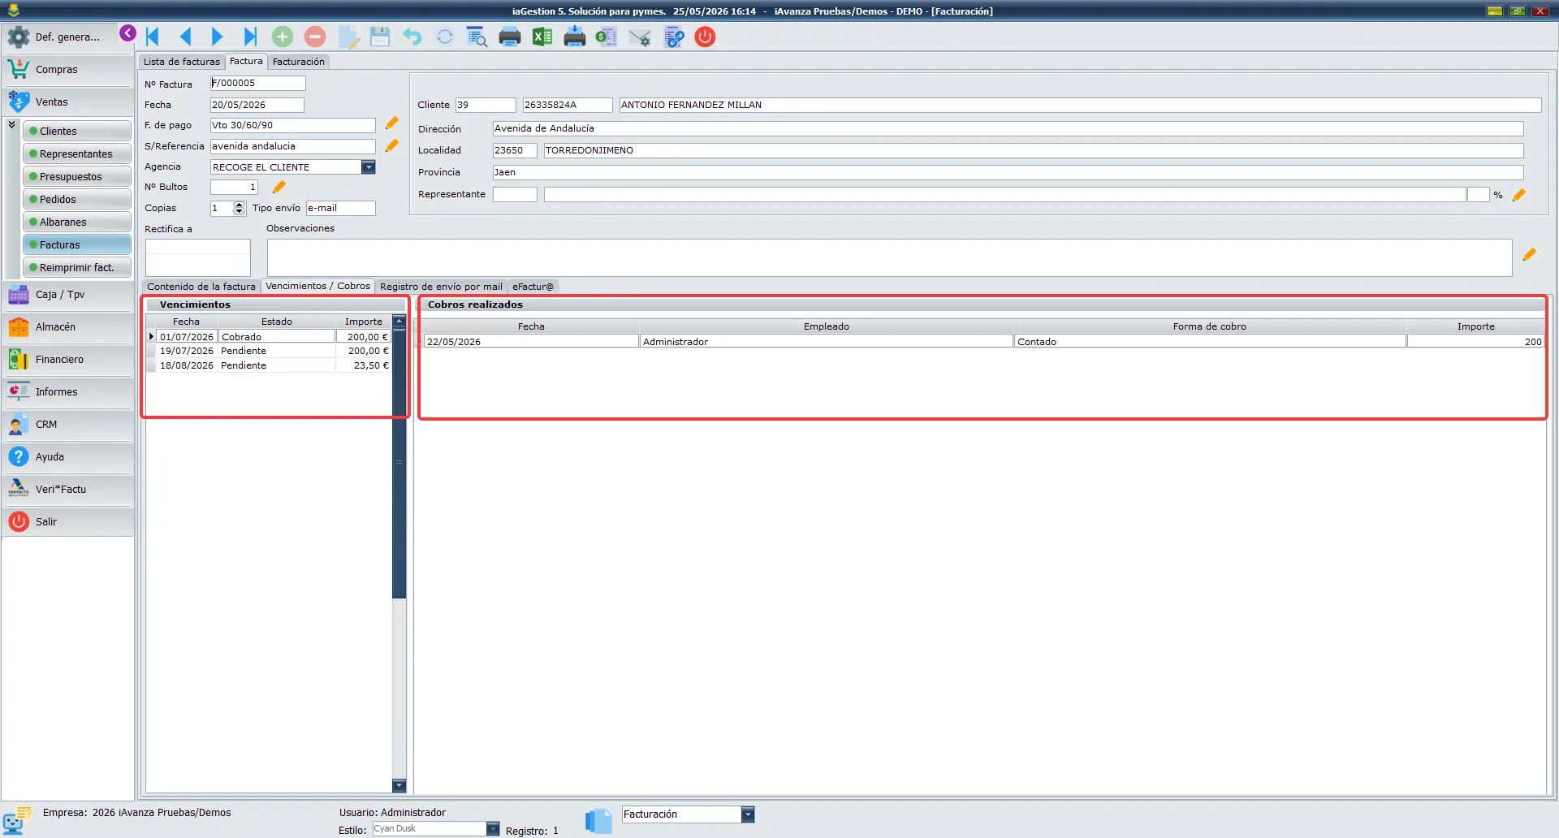Open the Facturación module dropdown at bottom
The height and width of the screenshot is (838, 1559).
tap(748, 814)
